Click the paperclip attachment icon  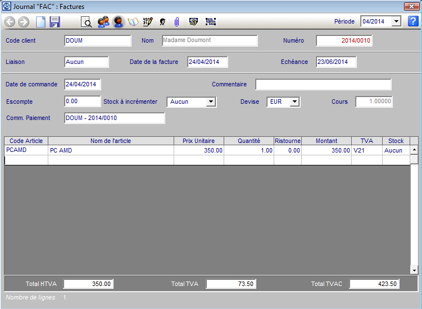(176, 22)
